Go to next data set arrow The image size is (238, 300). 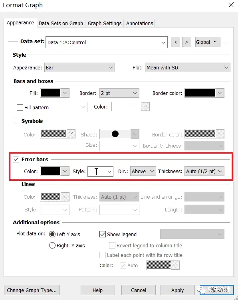tap(186, 42)
